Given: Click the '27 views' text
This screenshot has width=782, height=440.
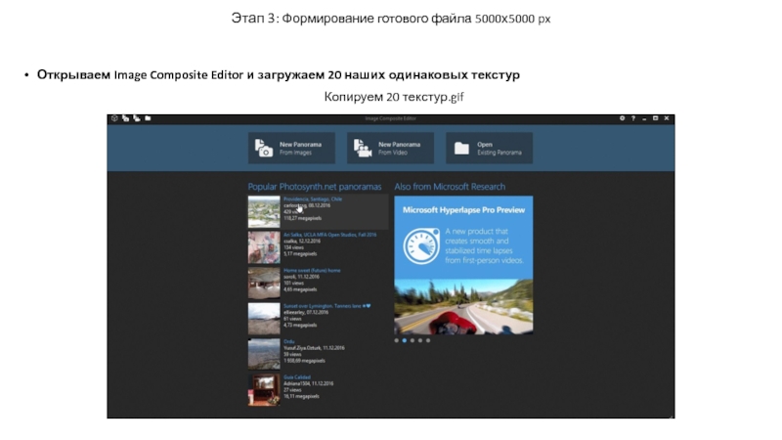Looking at the screenshot, I should (x=292, y=390).
